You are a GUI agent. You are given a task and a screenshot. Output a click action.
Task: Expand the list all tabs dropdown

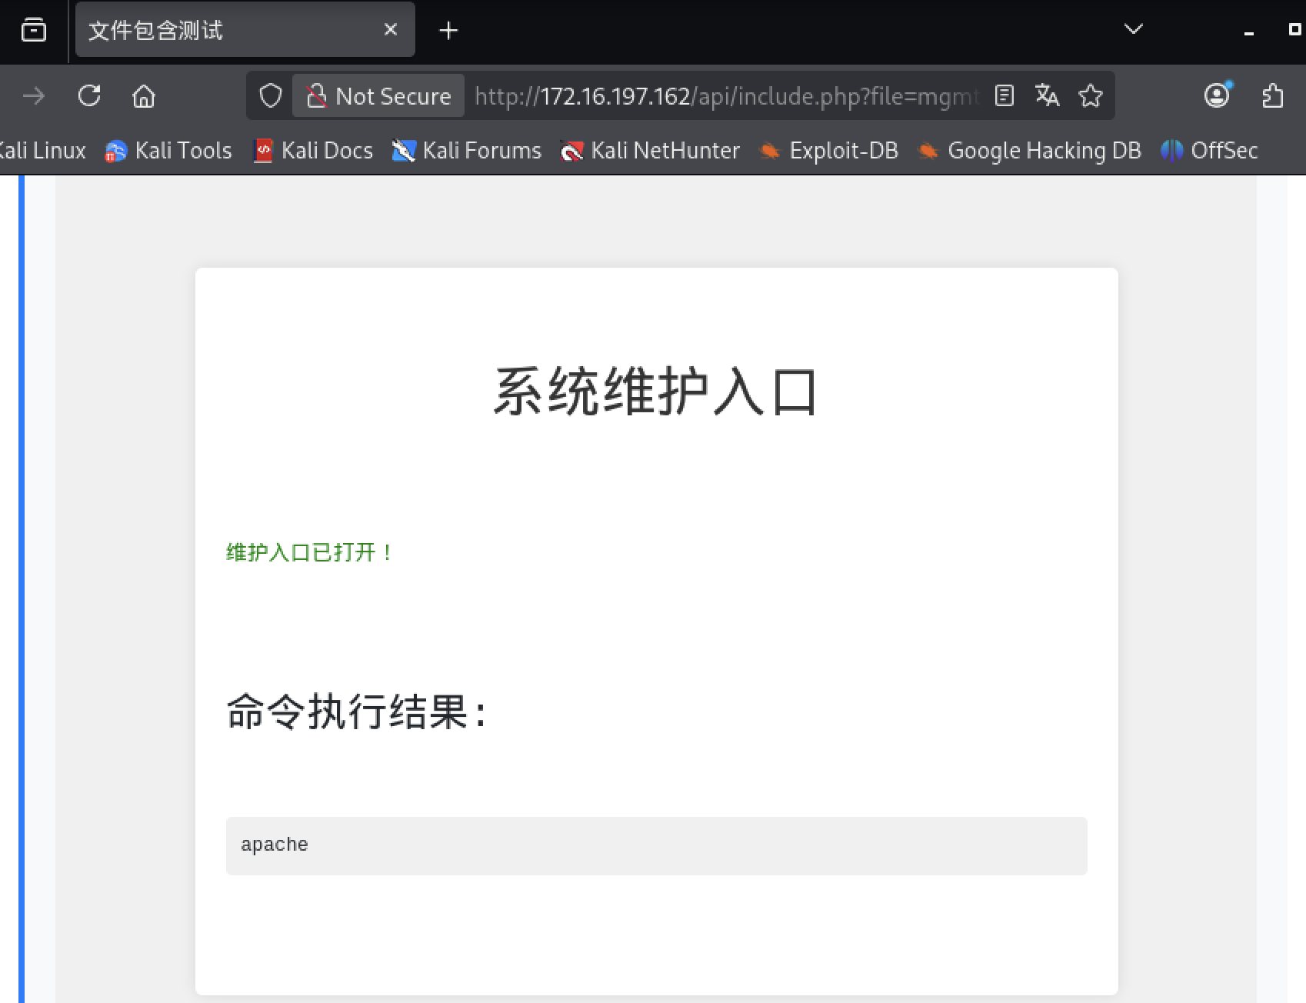[1133, 29]
